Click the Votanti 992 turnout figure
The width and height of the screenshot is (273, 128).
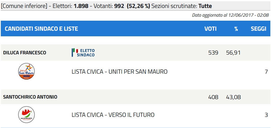pyautogui.click(x=109, y=6)
